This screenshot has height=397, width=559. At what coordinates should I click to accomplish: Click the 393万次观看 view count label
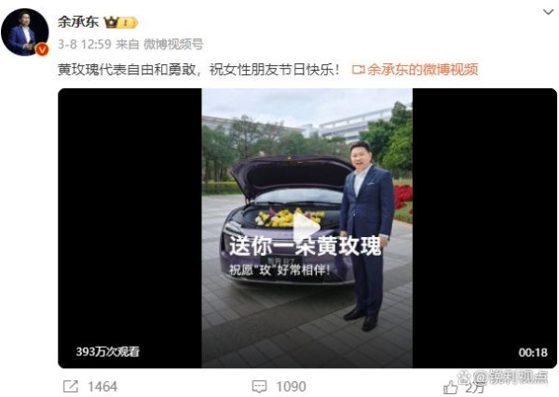(x=108, y=351)
